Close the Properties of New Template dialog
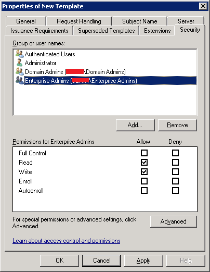The height and width of the screenshot is (272, 210). (x=203, y=6)
